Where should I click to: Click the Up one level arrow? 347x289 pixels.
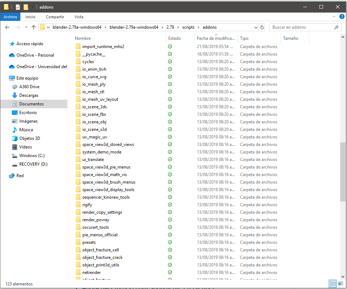pos(34,27)
